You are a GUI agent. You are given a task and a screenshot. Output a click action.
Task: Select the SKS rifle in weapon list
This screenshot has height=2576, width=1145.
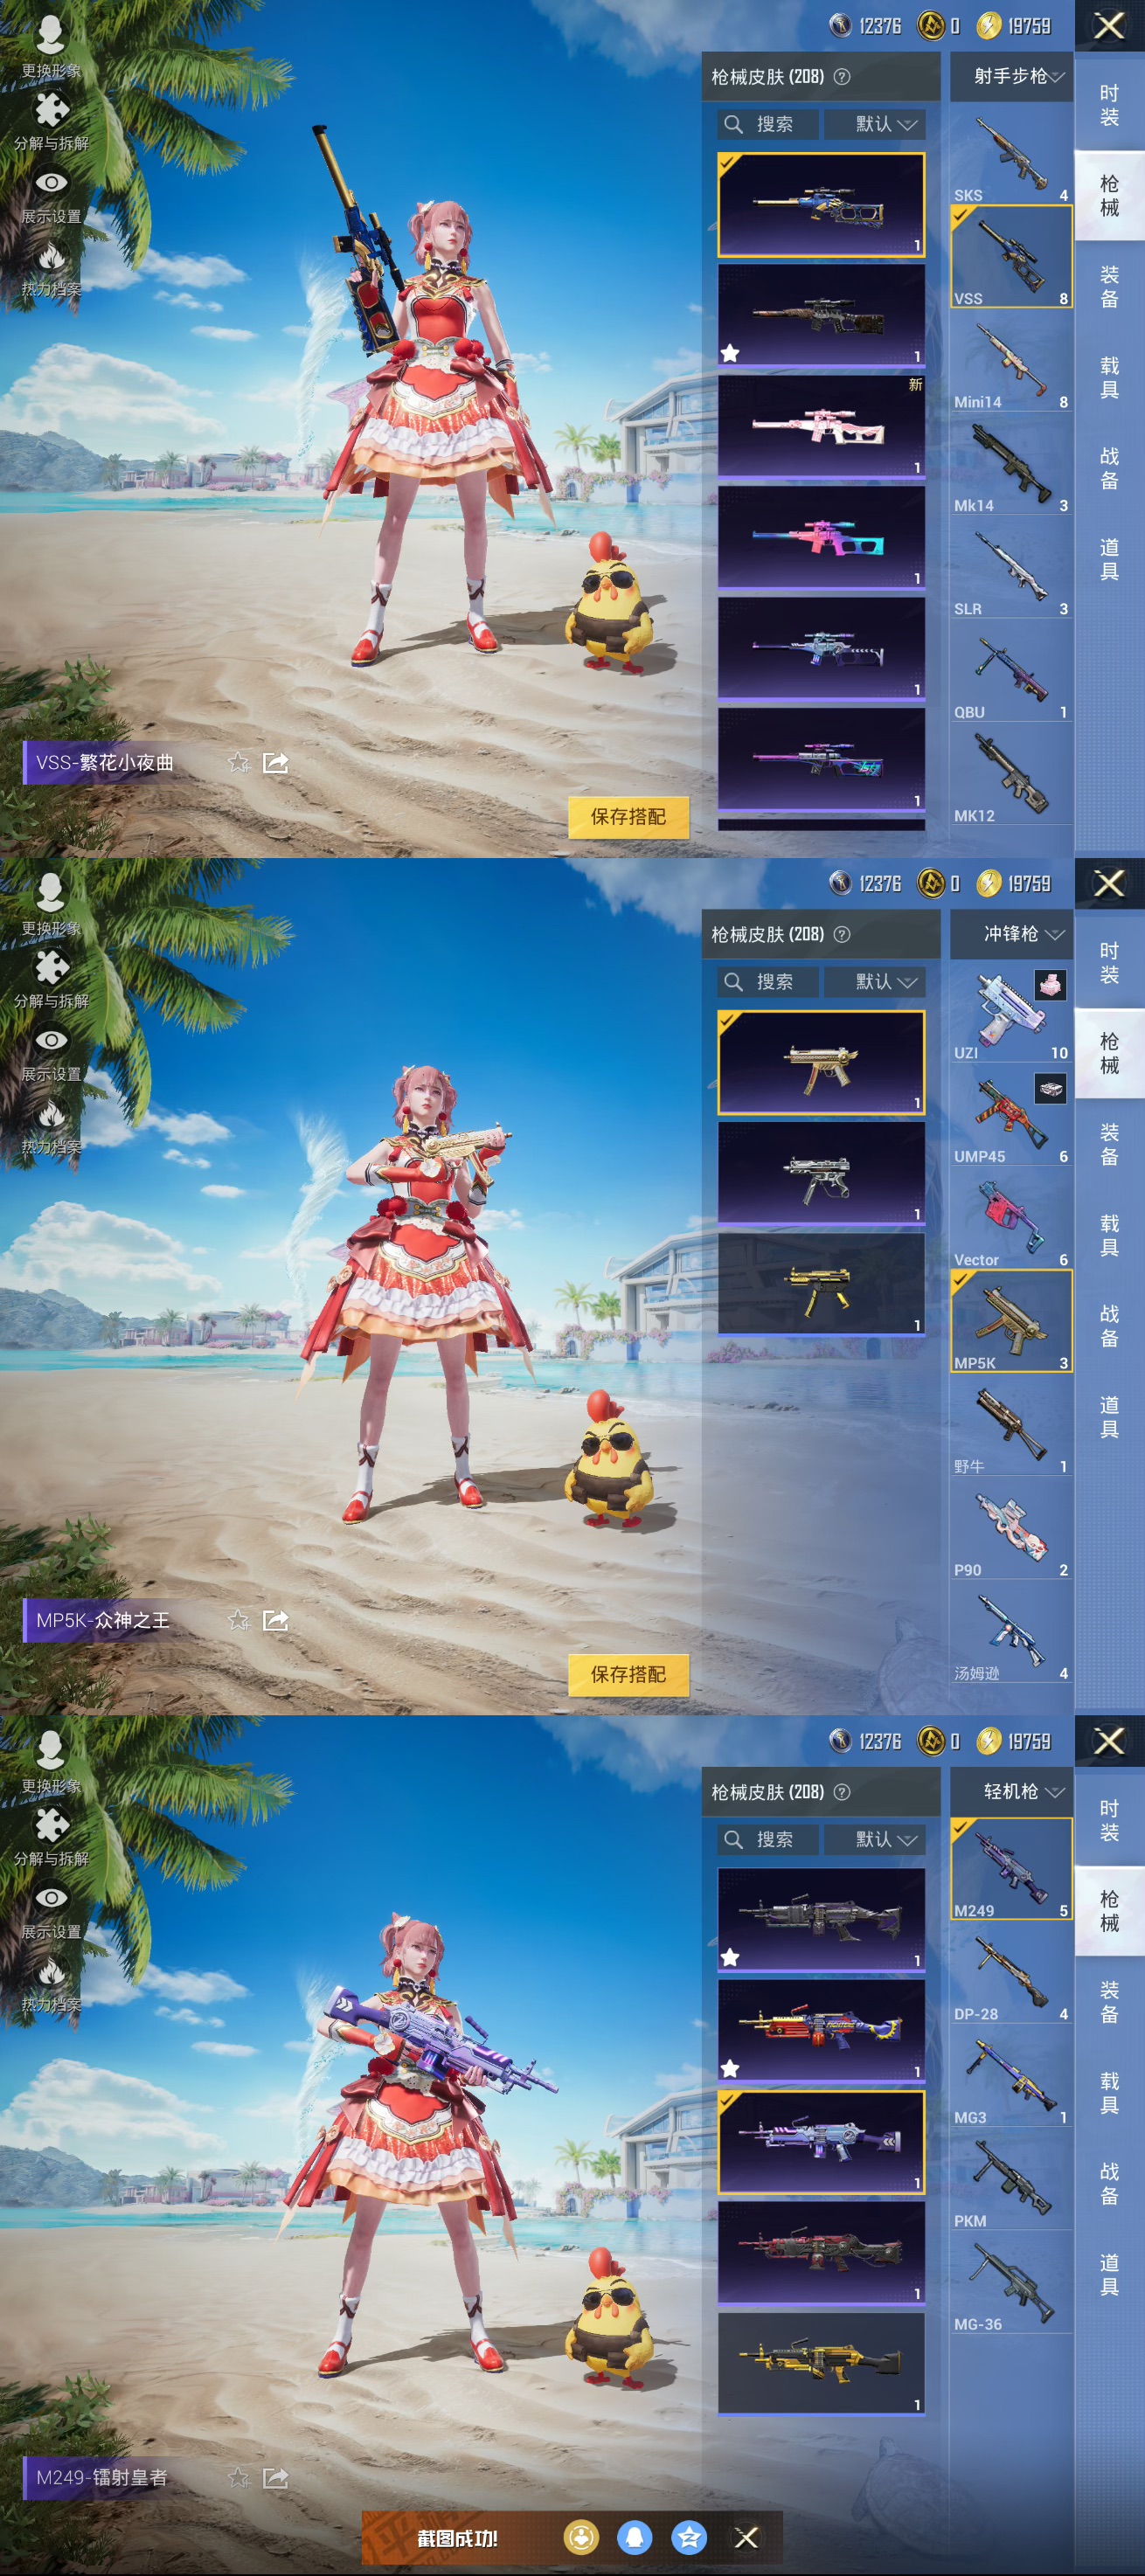coord(1011,153)
